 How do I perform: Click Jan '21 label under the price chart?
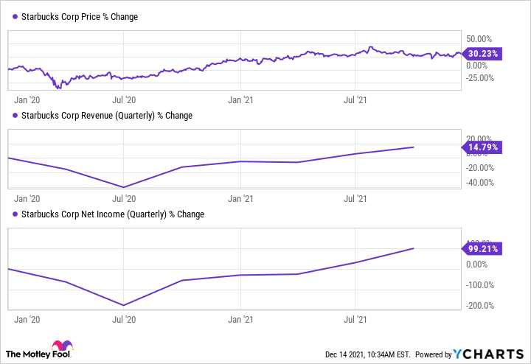240,99
